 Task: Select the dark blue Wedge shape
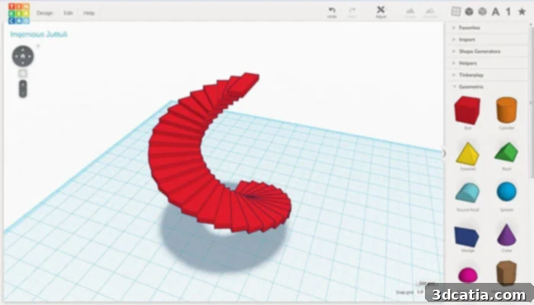[x=467, y=236]
